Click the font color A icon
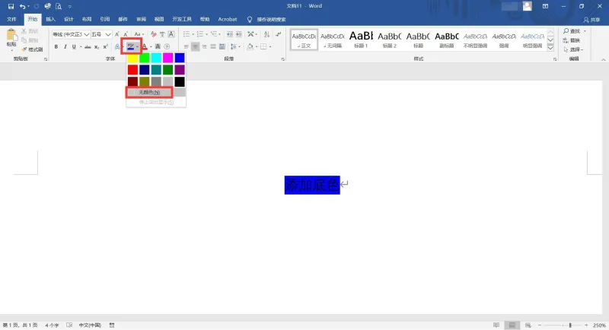The height and width of the screenshot is (330, 609). [145, 47]
